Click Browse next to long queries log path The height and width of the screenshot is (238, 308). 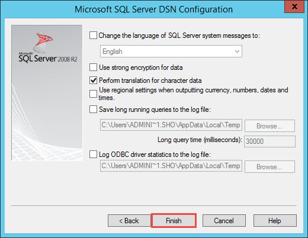coord(269,126)
